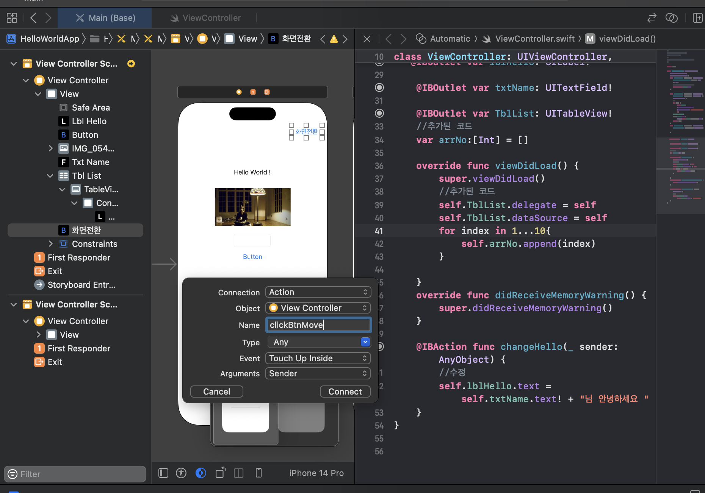This screenshot has height=493, width=705.
Task: Select 화면전환 button in outline
Action: pyautogui.click(x=75, y=230)
